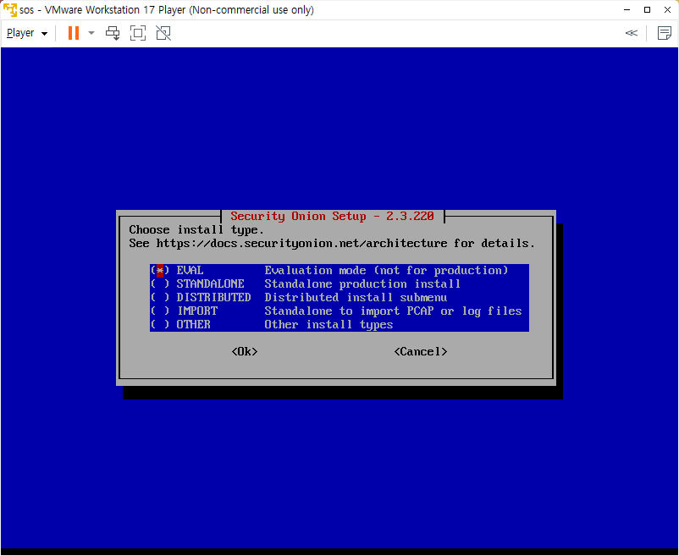Pause the virtual machine
Viewport: 679px width, 556px height.
point(74,33)
